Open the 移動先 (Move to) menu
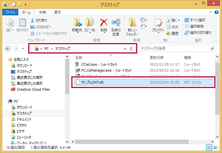The image size is (222, 153). (77, 26)
